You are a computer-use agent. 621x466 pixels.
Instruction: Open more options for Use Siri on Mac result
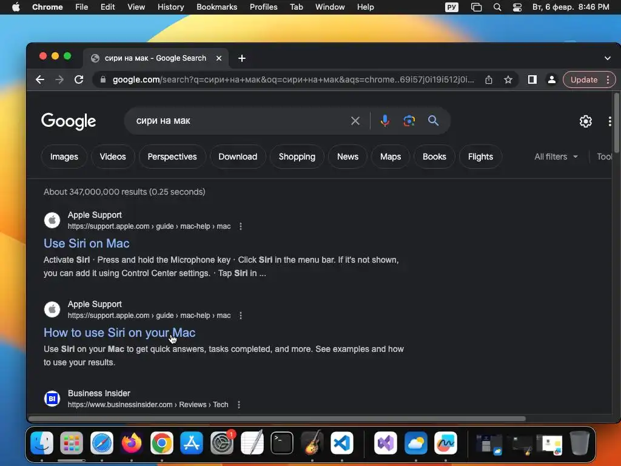(x=240, y=226)
